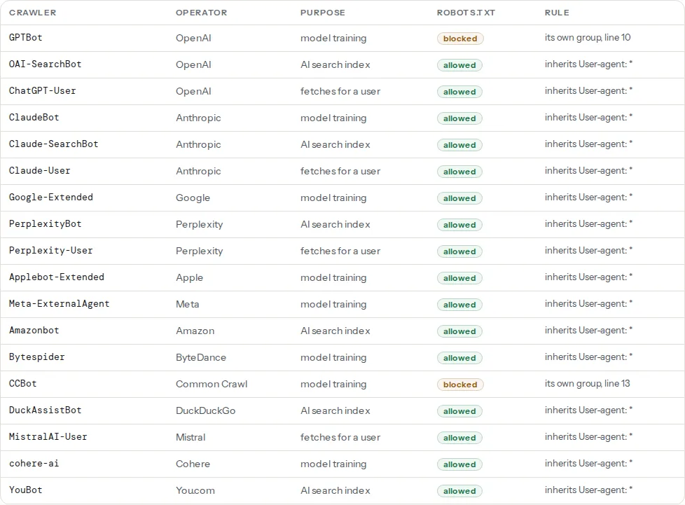Screen dimensions: 685x505
Task: Select the PerplexityBot crawler name
Action: click(46, 224)
